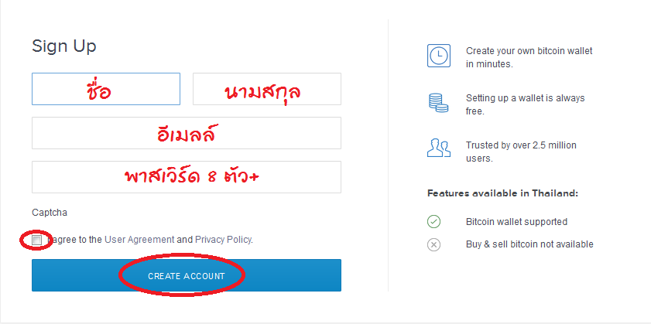
Task: Click the green checkmark circle icon
Action: [433, 221]
